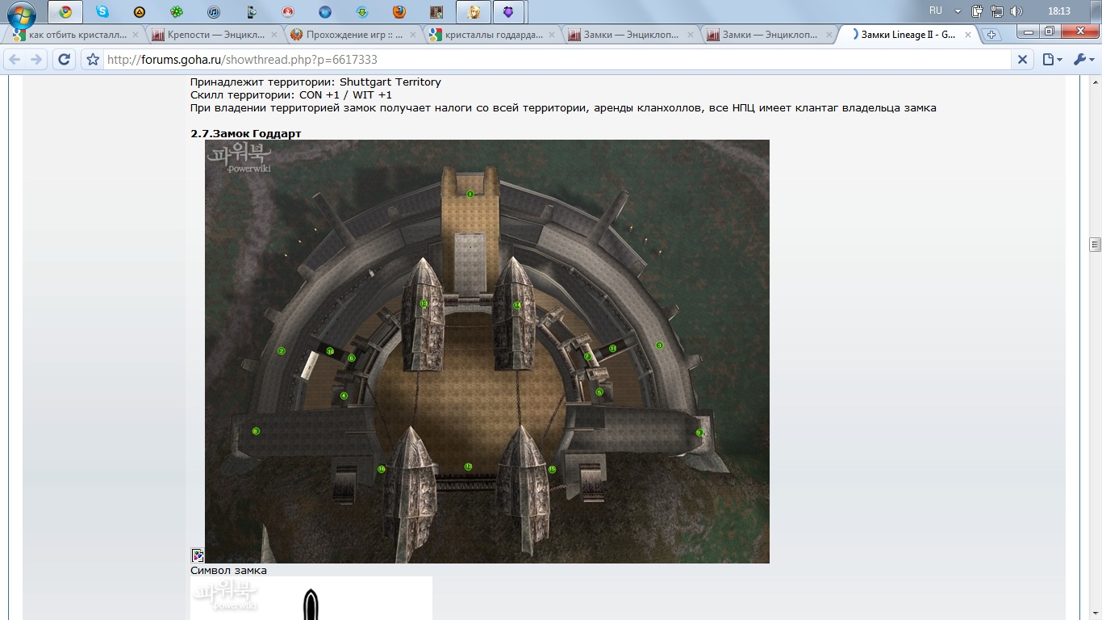
Task: Close the 'Крепости — Энцикл...' tab
Action: pyautogui.click(x=273, y=35)
